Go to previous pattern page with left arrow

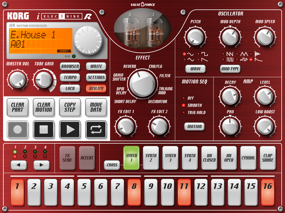tap(19, 165)
